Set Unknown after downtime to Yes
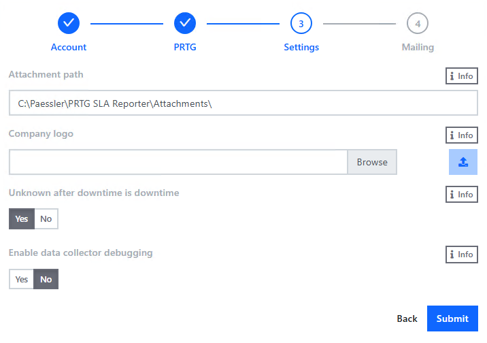487x343 pixels. [x=22, y=218]
